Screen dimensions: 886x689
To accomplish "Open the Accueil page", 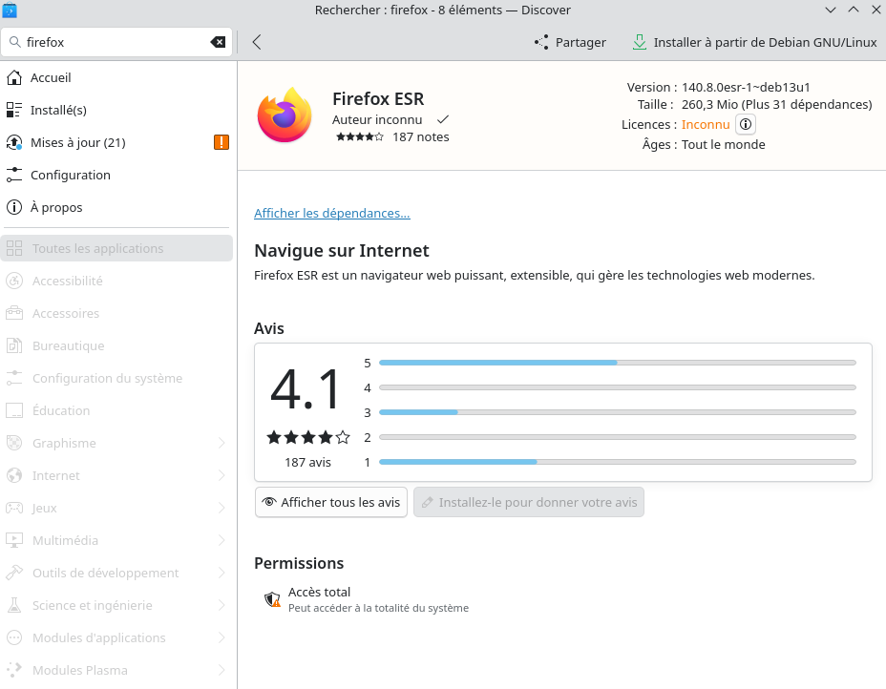I will click(x=51, y=77).
